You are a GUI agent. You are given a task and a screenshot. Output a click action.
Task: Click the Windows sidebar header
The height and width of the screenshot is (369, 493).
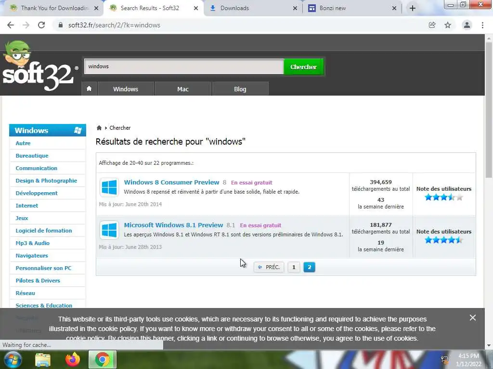[48, 130]
